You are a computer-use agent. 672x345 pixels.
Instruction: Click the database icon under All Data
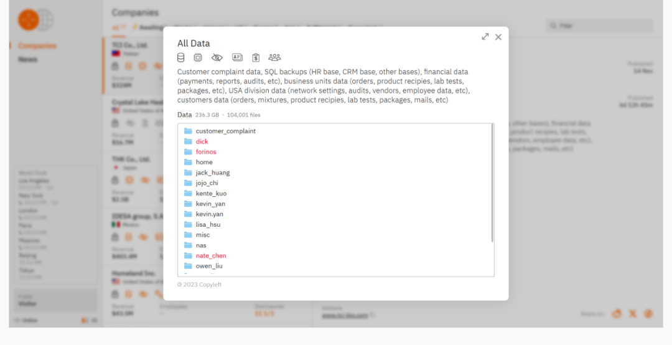point(181,57)
